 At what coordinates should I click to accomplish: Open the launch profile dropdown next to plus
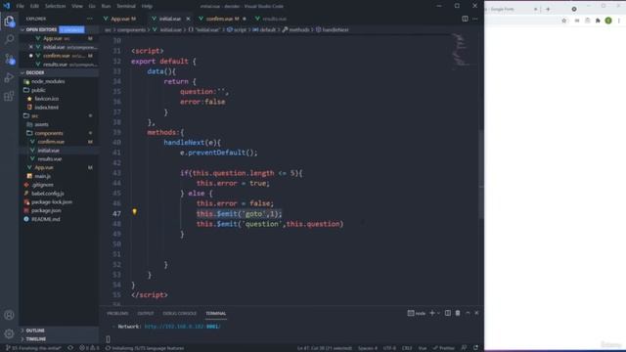pos(438,313)
